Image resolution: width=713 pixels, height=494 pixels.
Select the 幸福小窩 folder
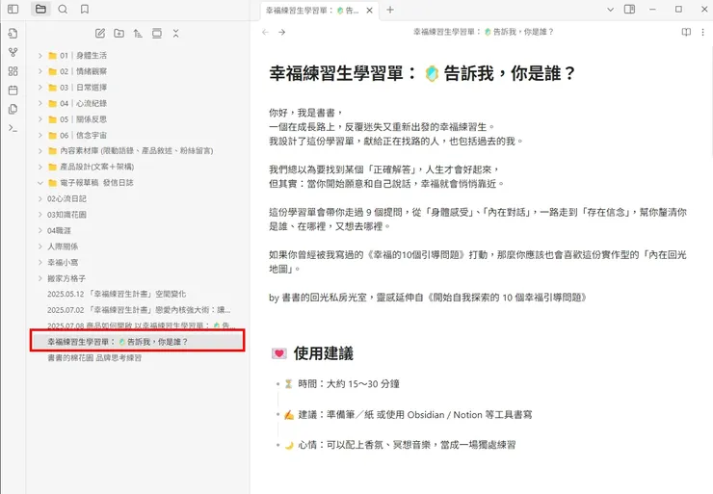click(138, 262)
